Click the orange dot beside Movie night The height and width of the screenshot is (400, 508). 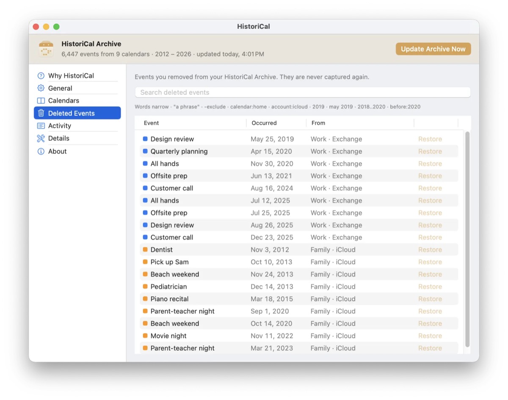(x=145, y=336)
